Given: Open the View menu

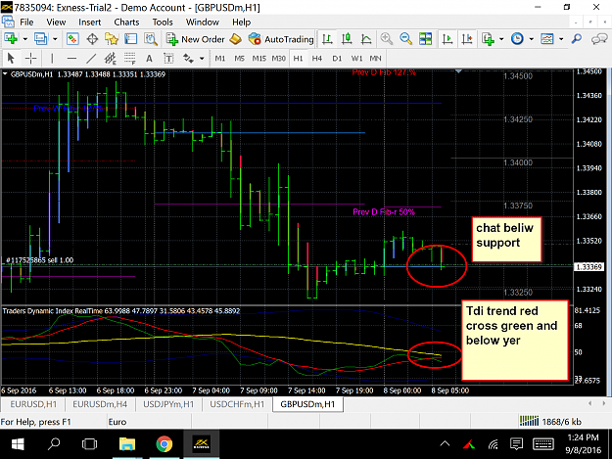Looking at the screenshot, I should [x=56, y=23].
